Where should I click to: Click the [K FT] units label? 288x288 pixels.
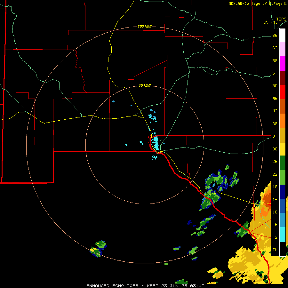[x=270, y=22]
